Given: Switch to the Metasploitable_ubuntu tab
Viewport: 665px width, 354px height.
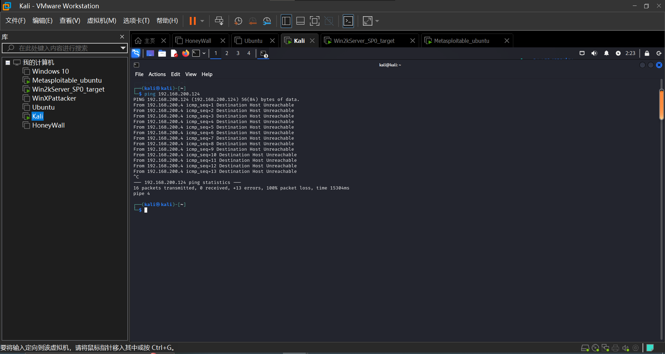Looking at the screenshot, I should coord(461,41).
